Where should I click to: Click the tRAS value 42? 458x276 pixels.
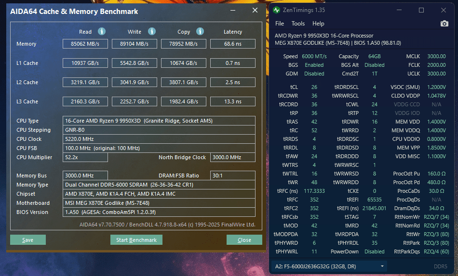[x=314, y=122]
